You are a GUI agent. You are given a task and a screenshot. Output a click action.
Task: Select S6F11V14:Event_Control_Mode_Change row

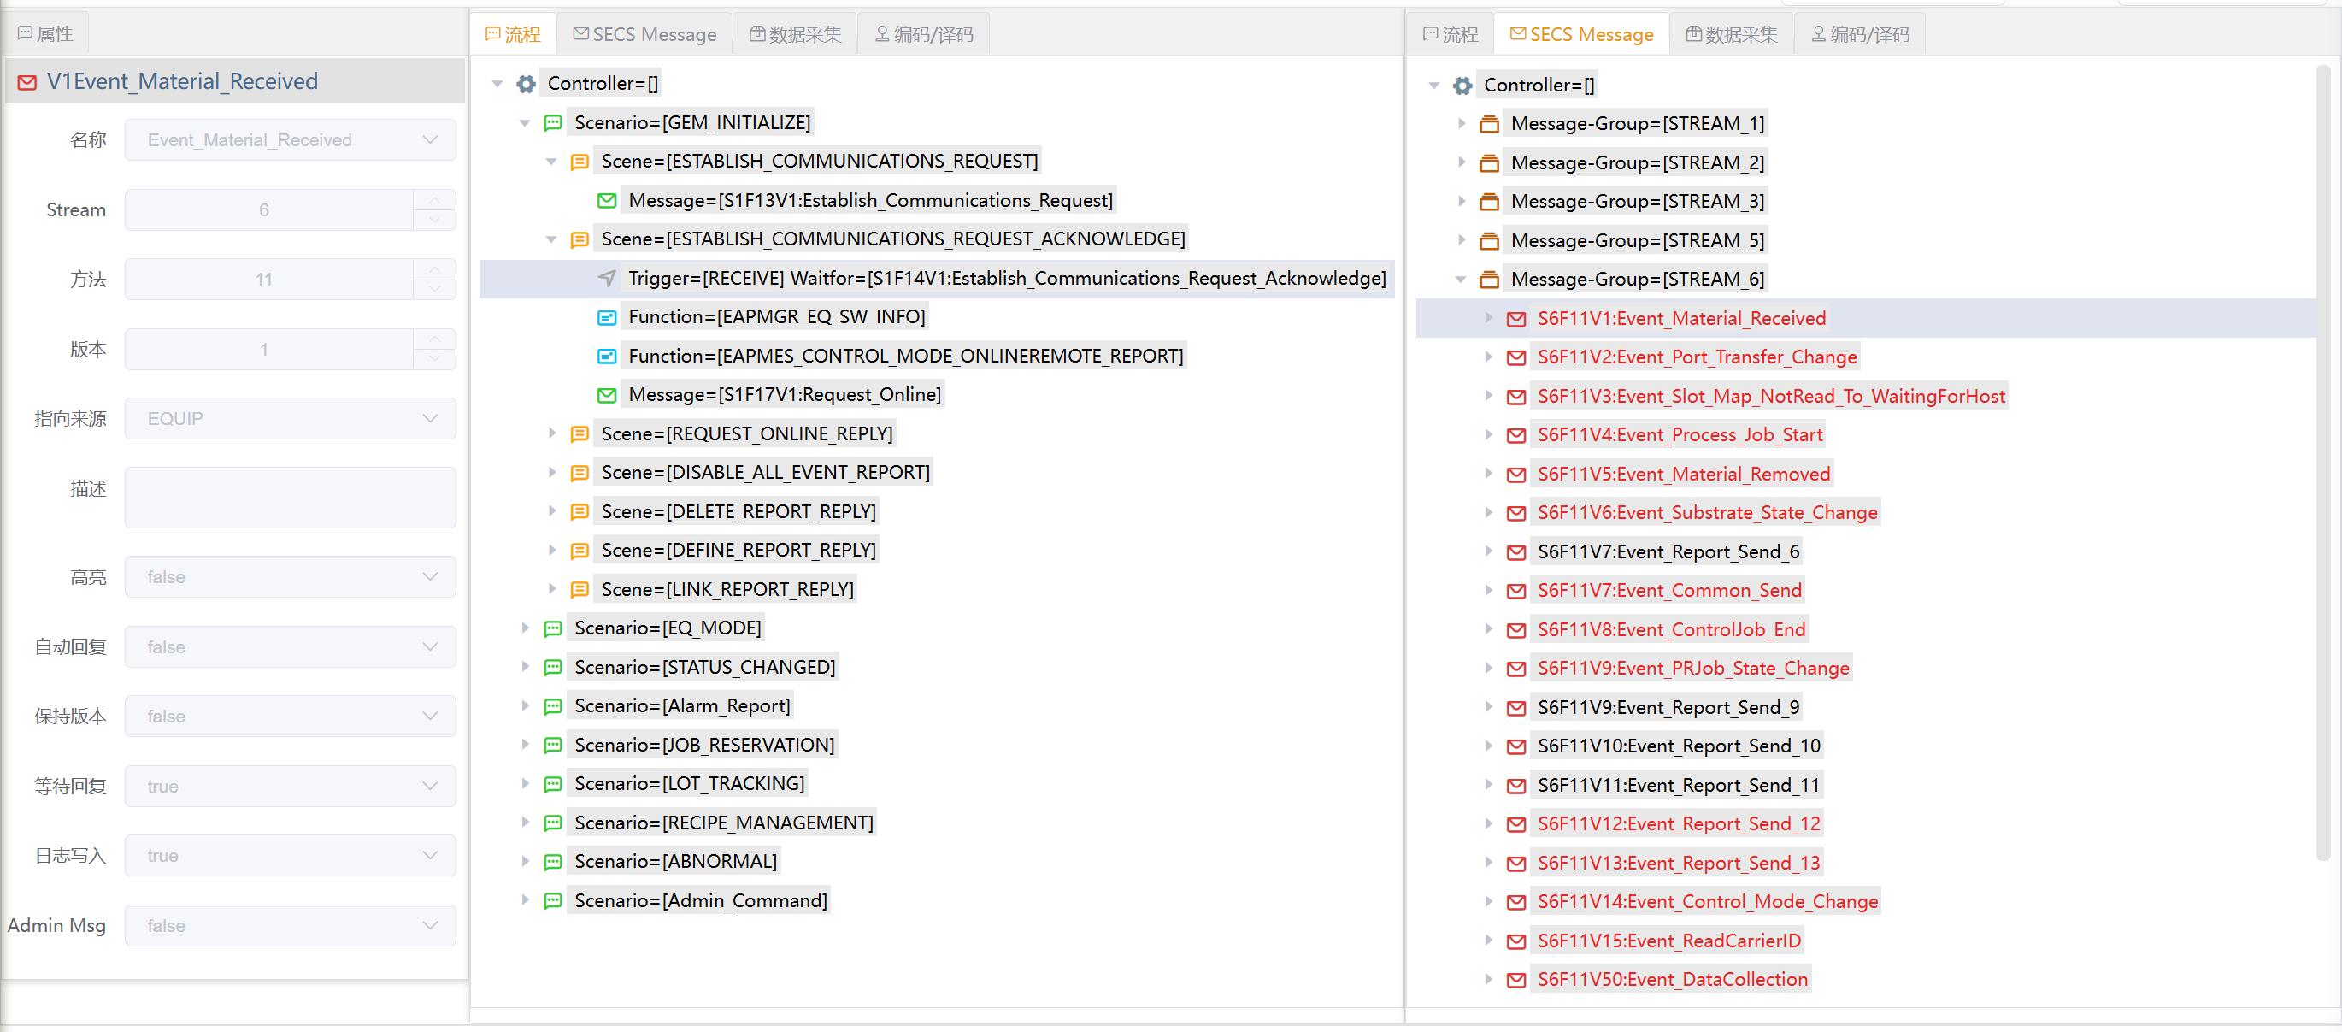[1708, 902]
